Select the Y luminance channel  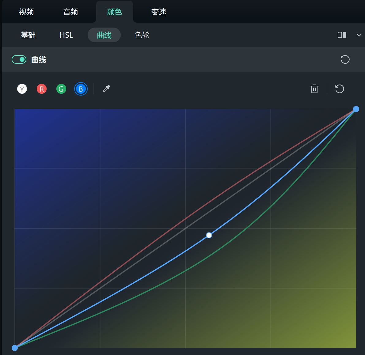(22, 89)
